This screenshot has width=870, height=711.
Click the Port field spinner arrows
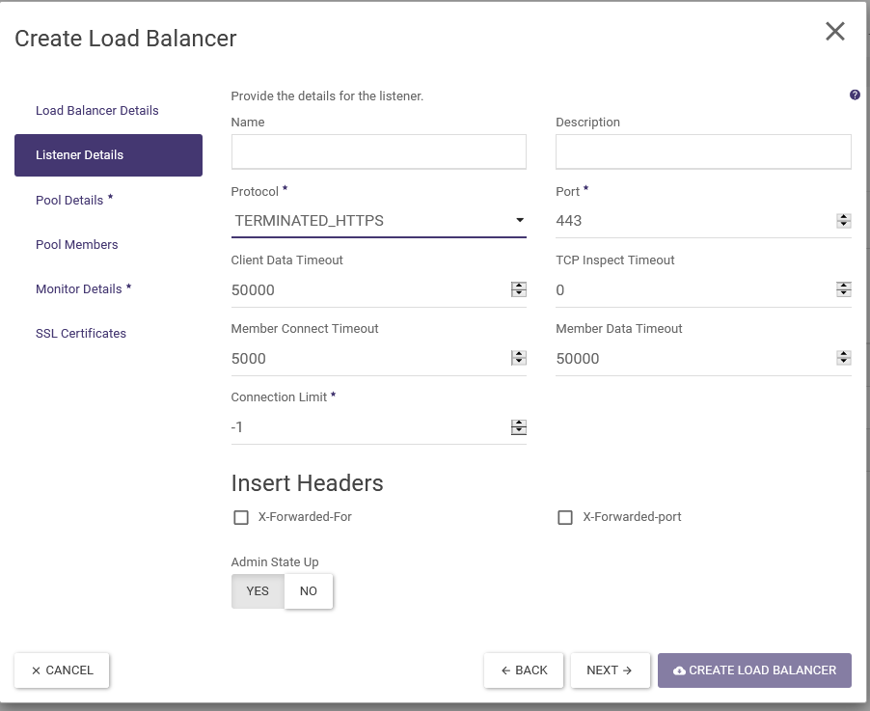tap(843, 221)
